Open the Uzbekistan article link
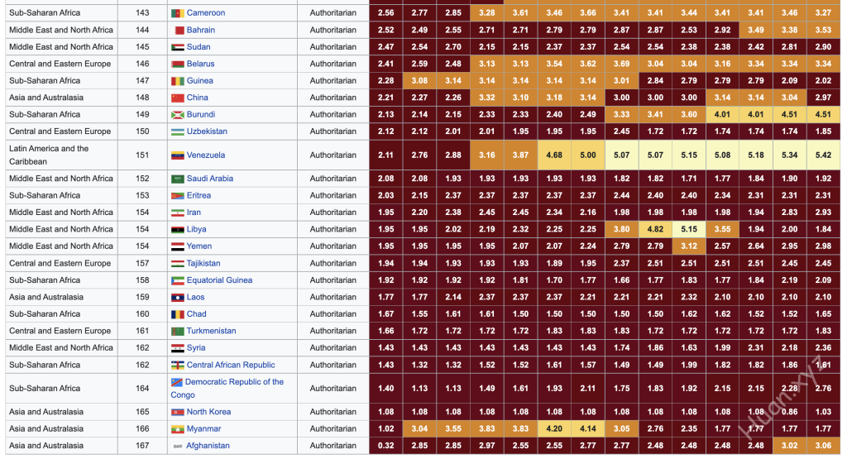Image resolution: width=847 pixels, height=459 pixels. (x=206, y=131)
